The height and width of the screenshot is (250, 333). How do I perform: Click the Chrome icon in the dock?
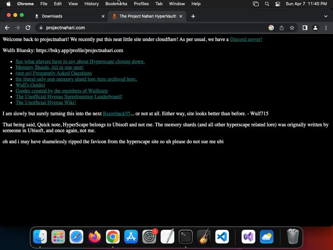tap(113, 237)
